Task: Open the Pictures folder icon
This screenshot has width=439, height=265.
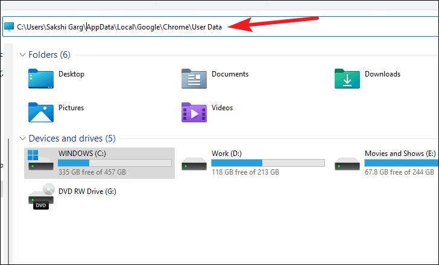Action: click(41, 113)
